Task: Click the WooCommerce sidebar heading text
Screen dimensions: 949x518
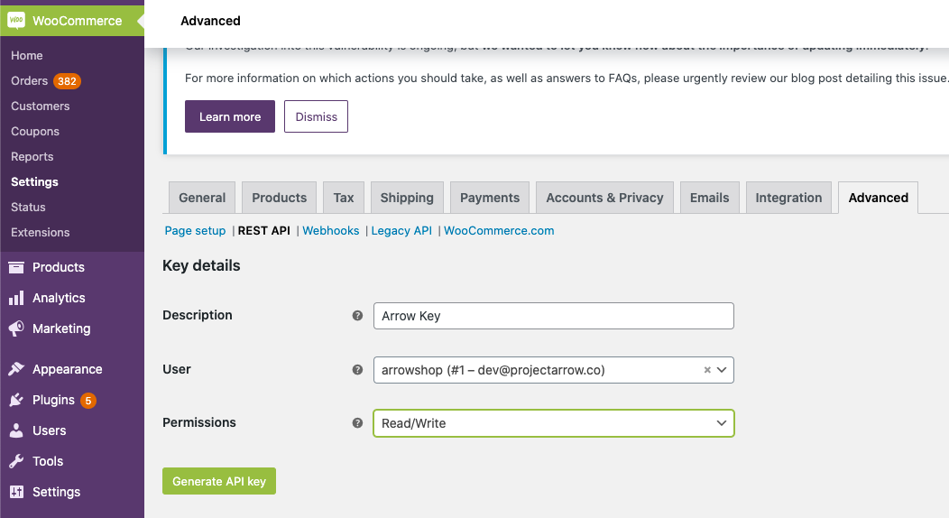Action: tap(77, 21)
